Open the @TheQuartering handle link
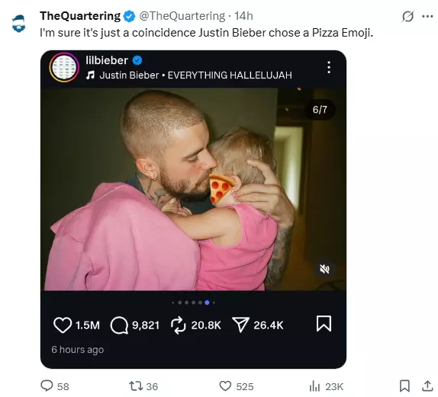The width and height of the screenshot is (438, 397). coord(182,16)
